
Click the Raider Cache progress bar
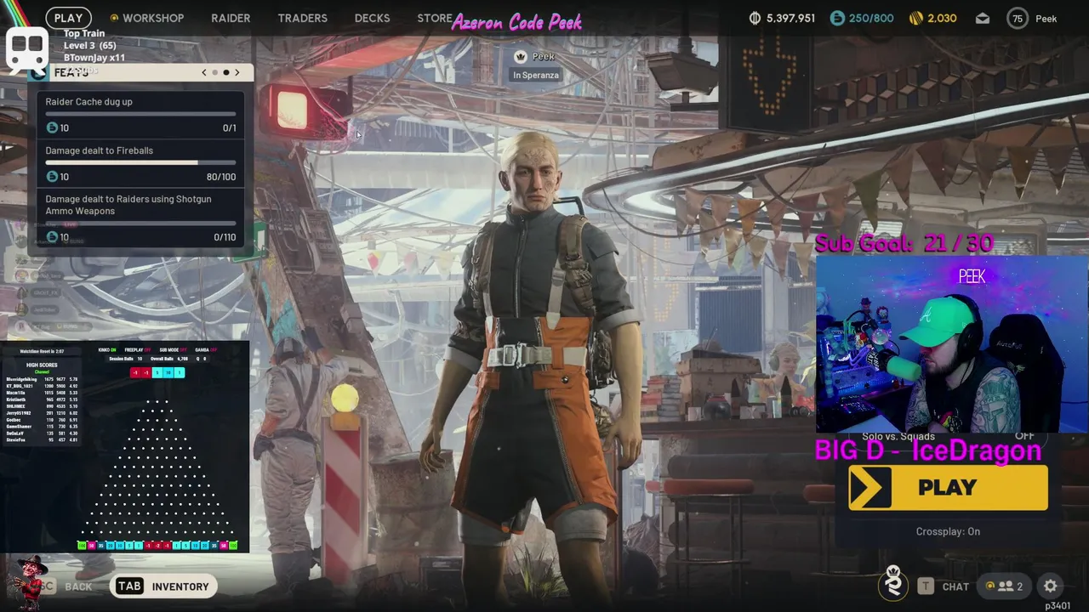pyautogui.click(x=140, y=113)
